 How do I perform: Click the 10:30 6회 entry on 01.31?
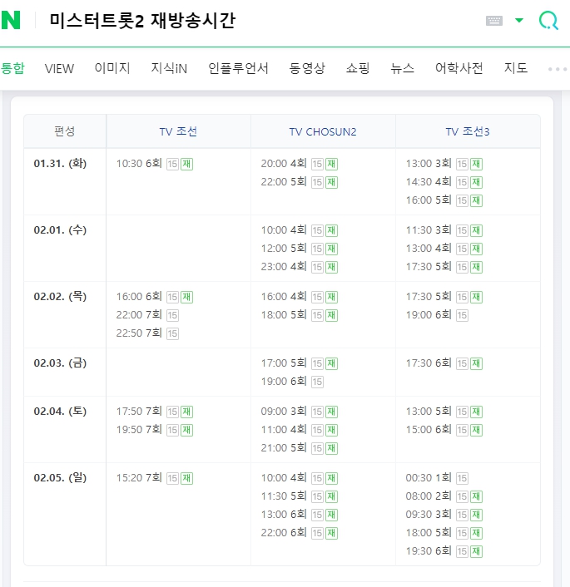point(139,164)
